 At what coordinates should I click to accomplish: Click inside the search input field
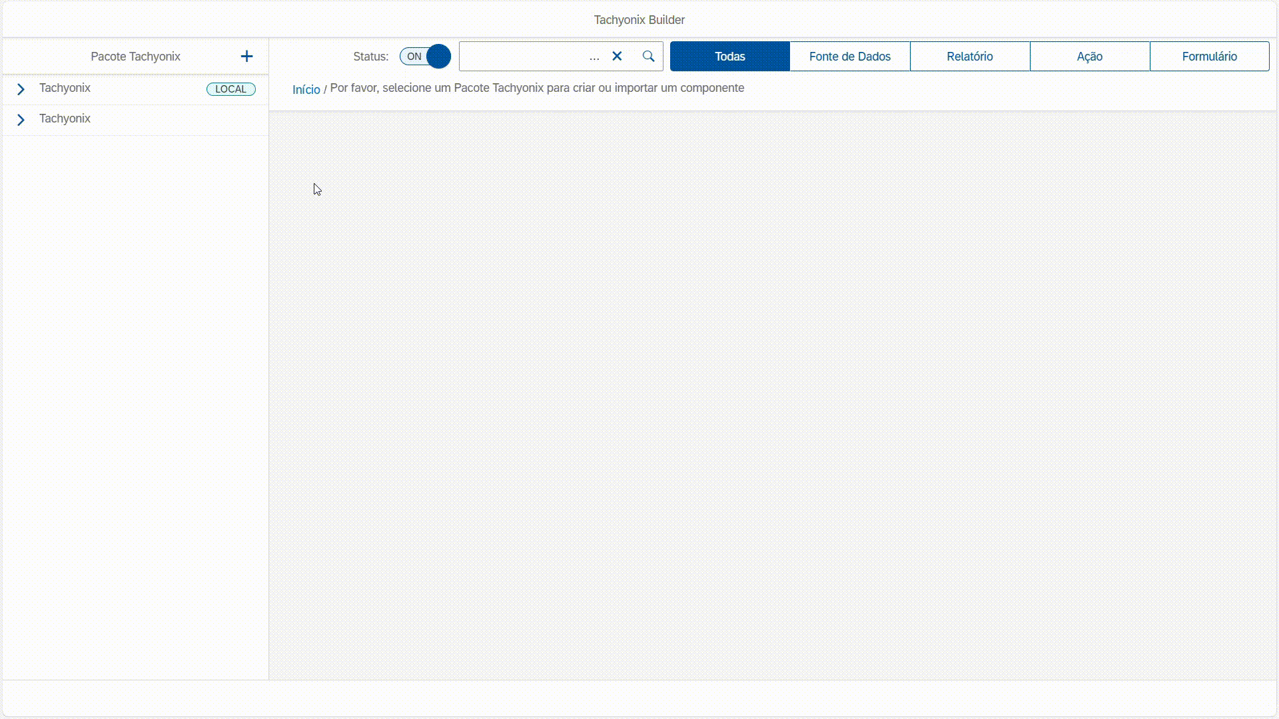[x=523, y=57]
